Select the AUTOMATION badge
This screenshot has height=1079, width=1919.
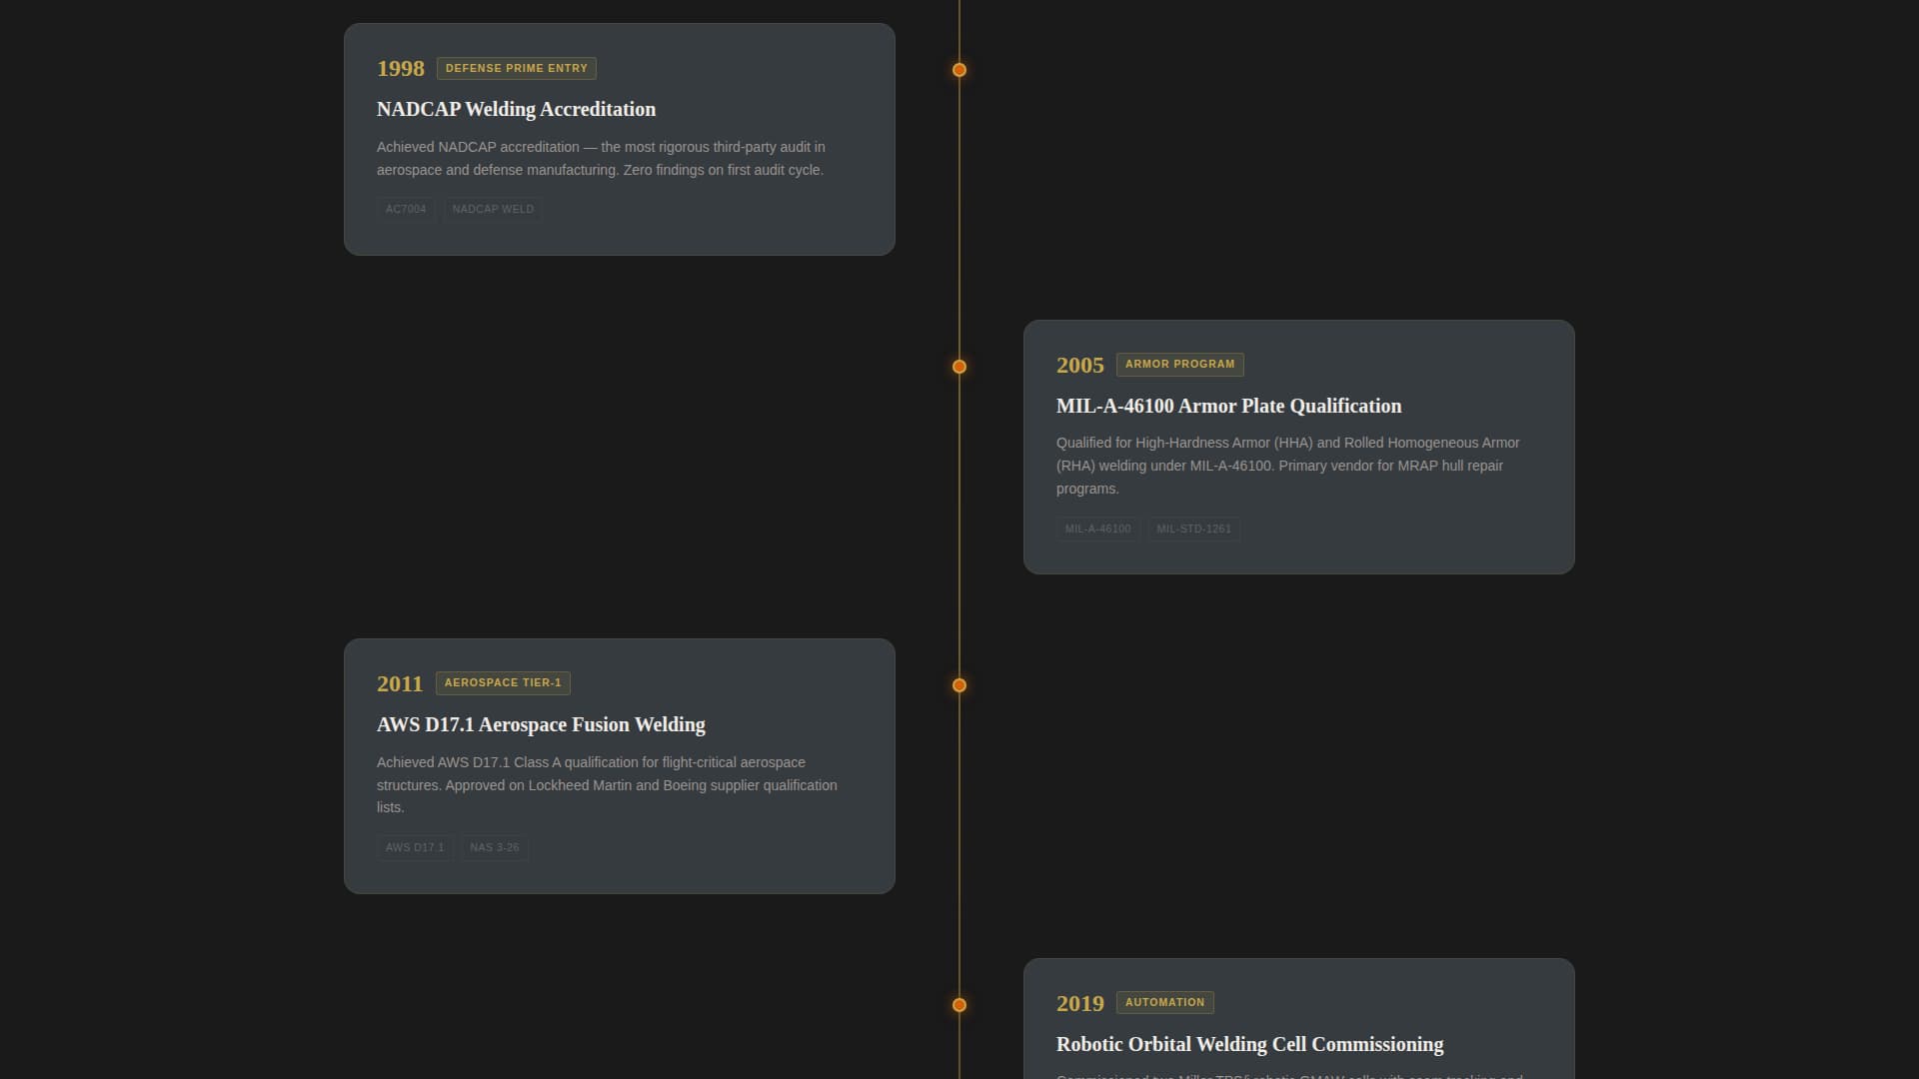pos(1165,1002)
